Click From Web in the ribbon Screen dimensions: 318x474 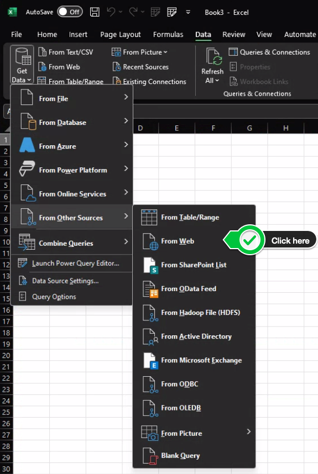pyautogui.click(x=59, y=67)
